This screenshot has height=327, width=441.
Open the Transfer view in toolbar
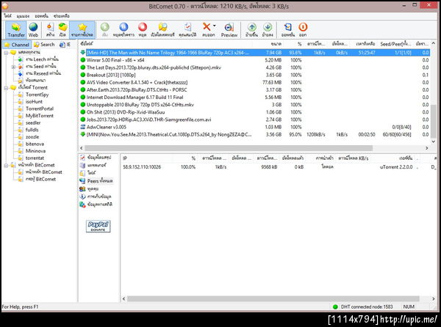pyautogui.click(x=16, y=30)
